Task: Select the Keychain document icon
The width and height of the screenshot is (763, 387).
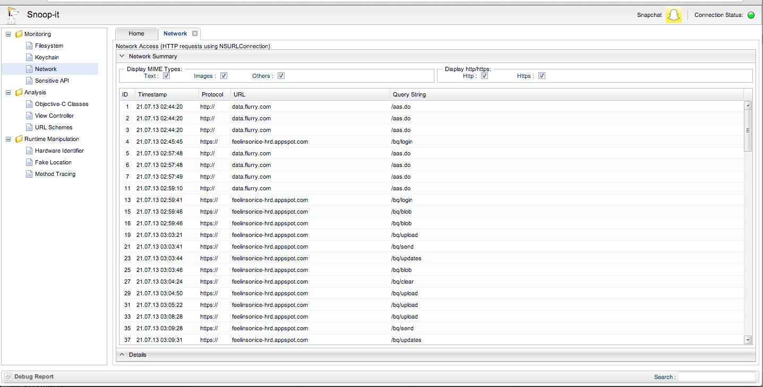Action: (x=30, y=58)
